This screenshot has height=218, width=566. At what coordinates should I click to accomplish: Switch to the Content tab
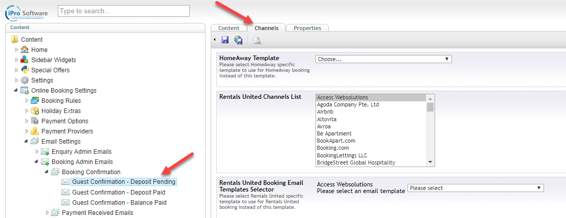coord(229,28)
